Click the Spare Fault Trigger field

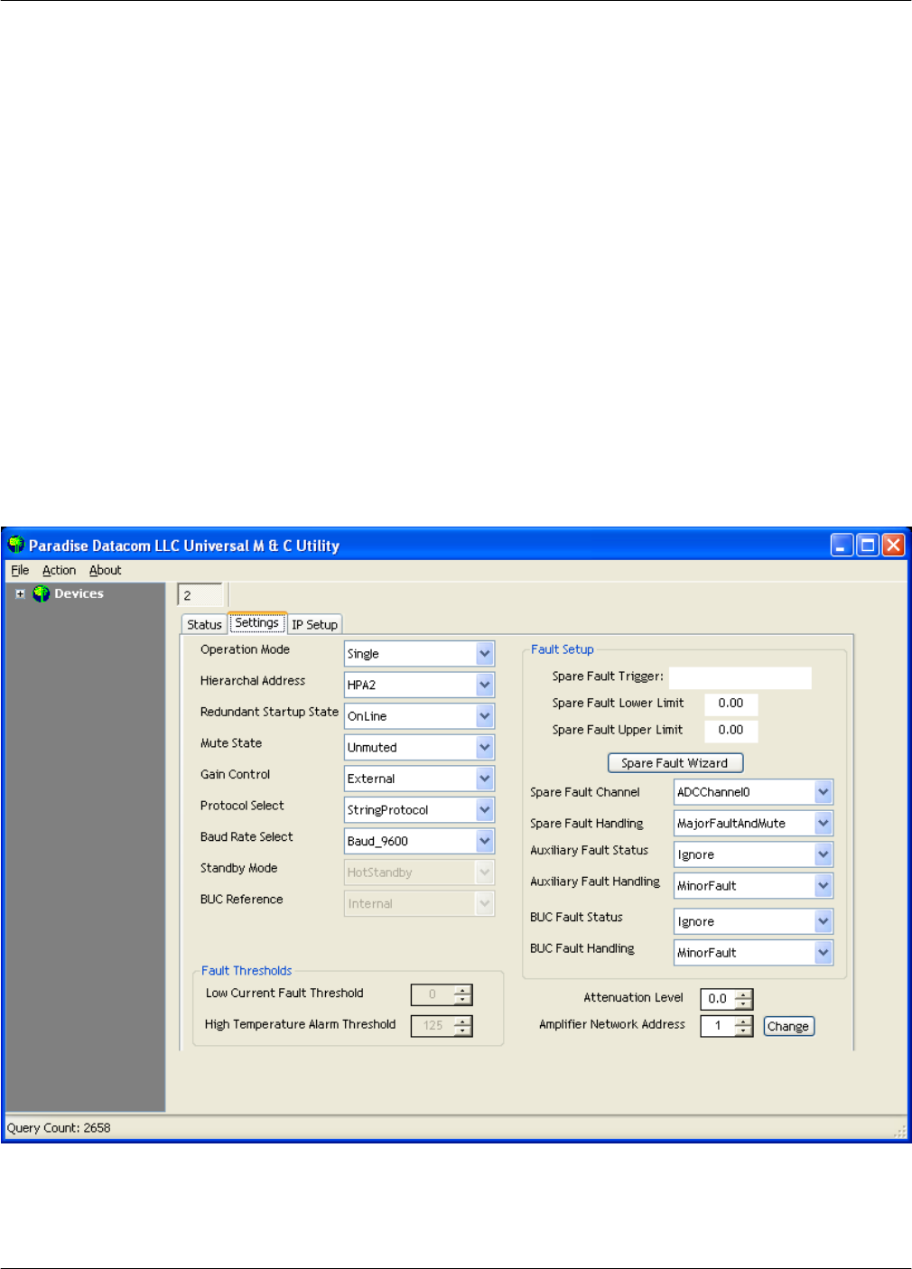pos(740,678)
